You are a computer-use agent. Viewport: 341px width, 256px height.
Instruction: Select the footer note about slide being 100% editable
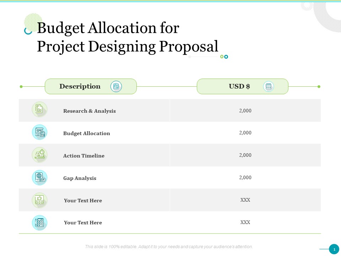click(x=169, y=247)
